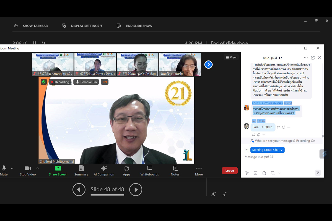The width and height of the screenshot is (332, 221).
Task: Click the send message arrow icon
Action: (318, 173)
